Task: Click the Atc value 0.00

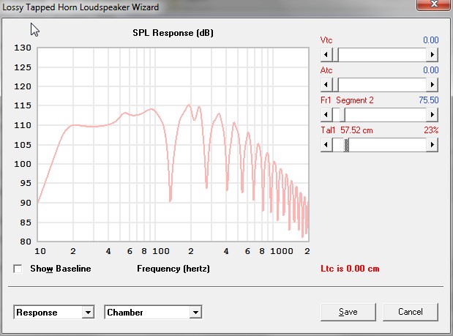Action: point(431,70)
